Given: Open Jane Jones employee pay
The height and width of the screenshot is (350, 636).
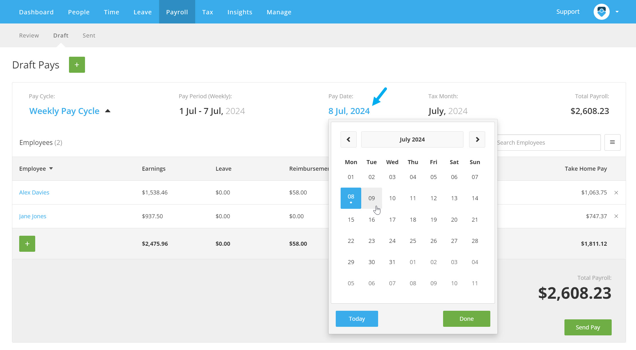Looking at the screenshot, I should point(33,216).
